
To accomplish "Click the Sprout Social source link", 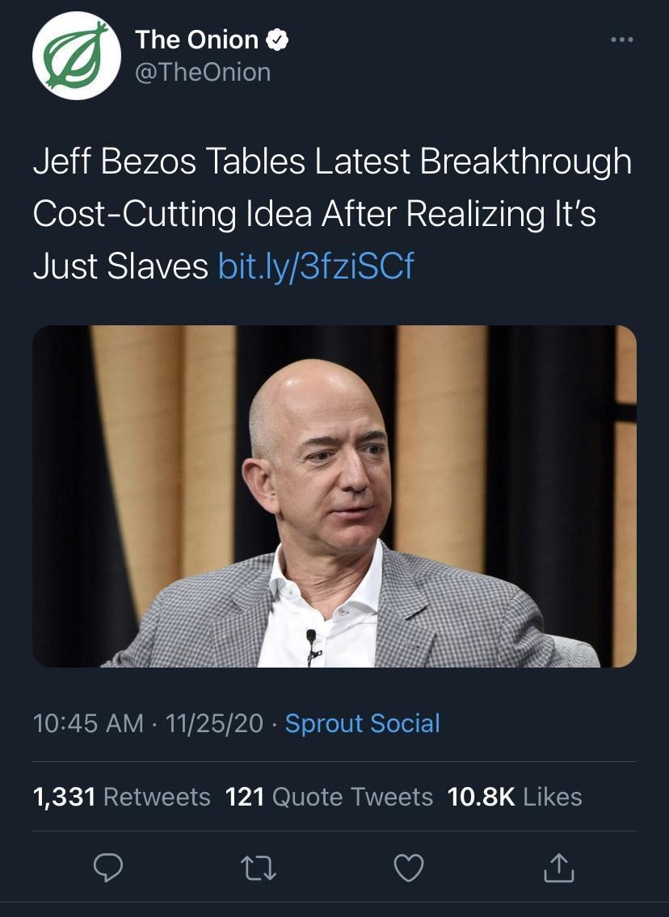I will click(361, 724).
